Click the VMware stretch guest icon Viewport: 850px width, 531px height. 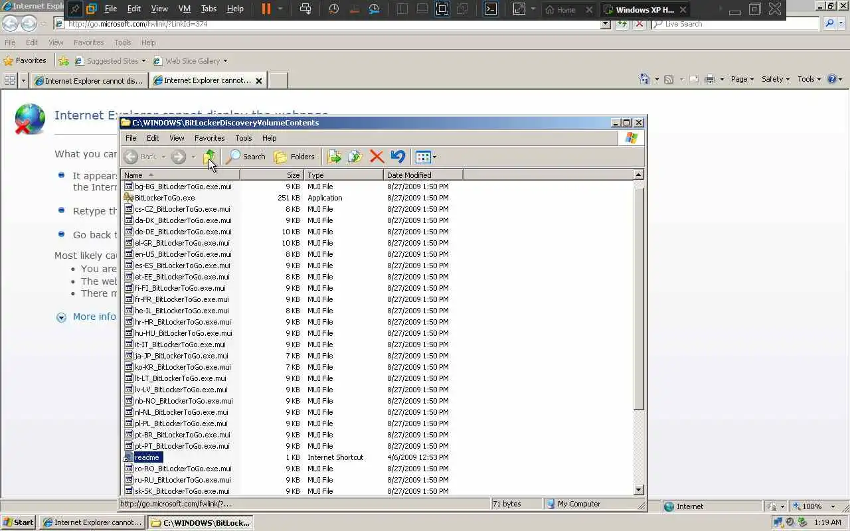pos(519,9)
